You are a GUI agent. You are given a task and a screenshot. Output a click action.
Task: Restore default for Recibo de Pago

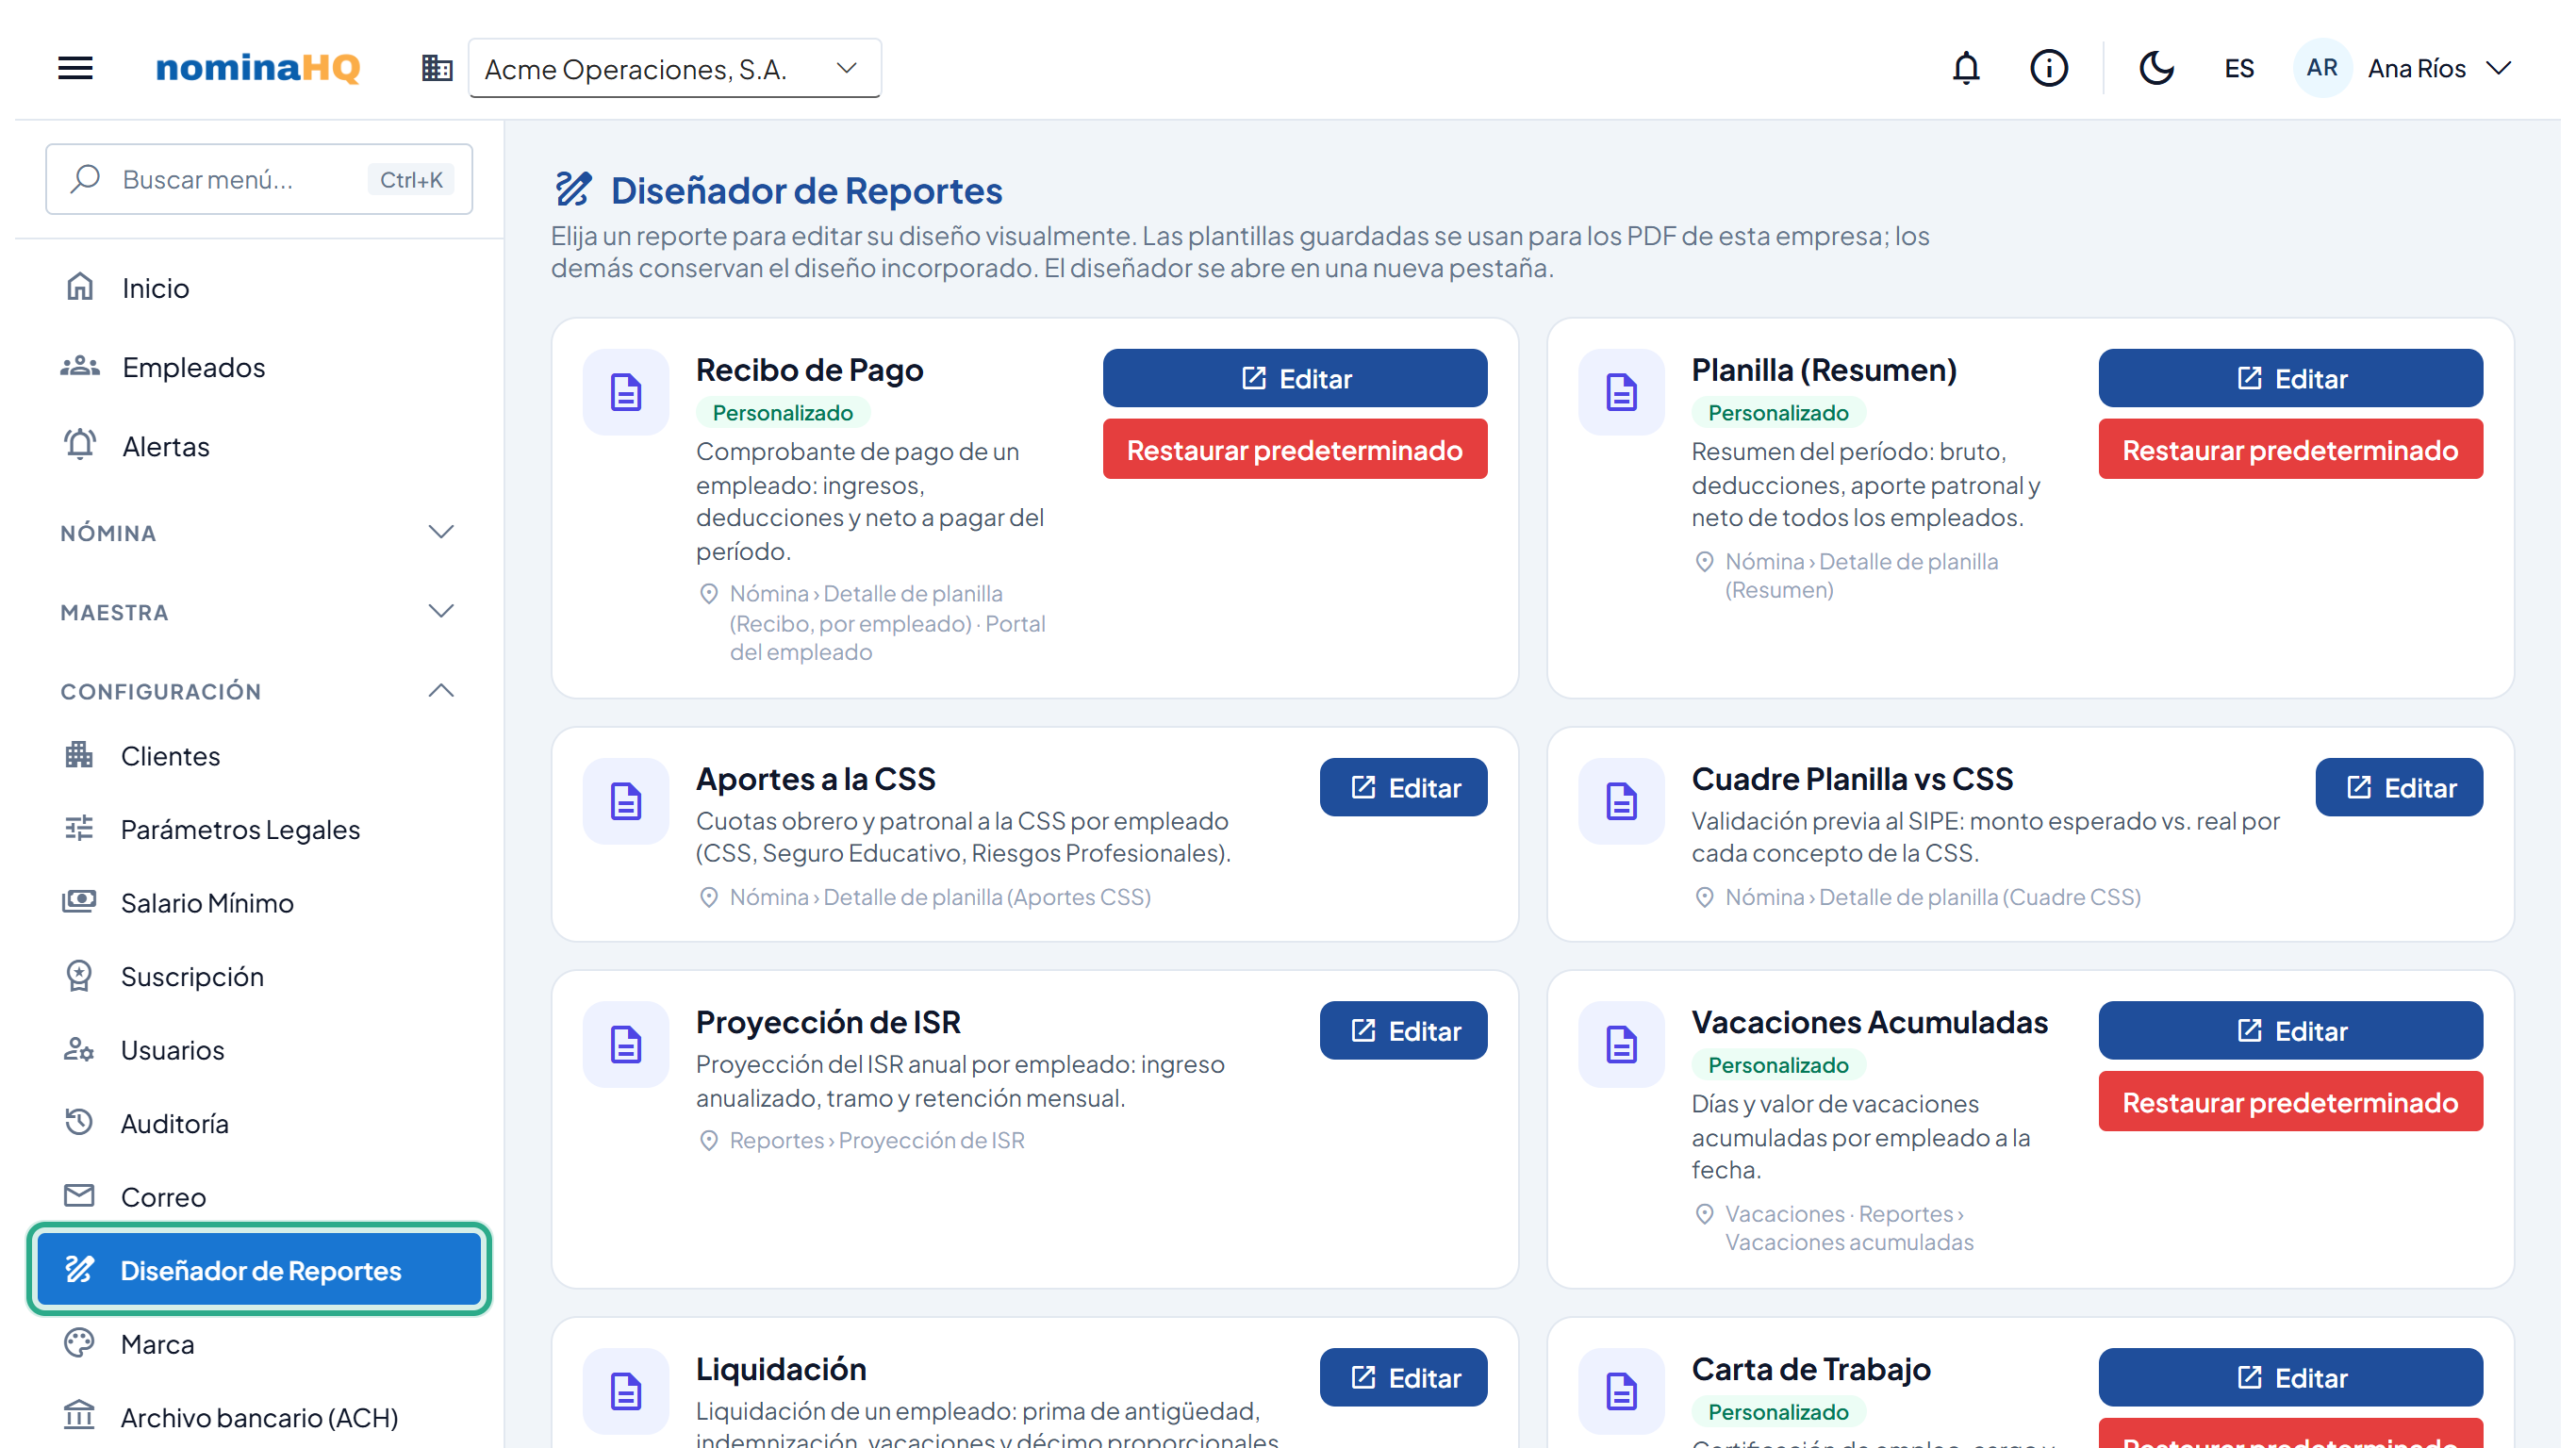point(1295,449)
